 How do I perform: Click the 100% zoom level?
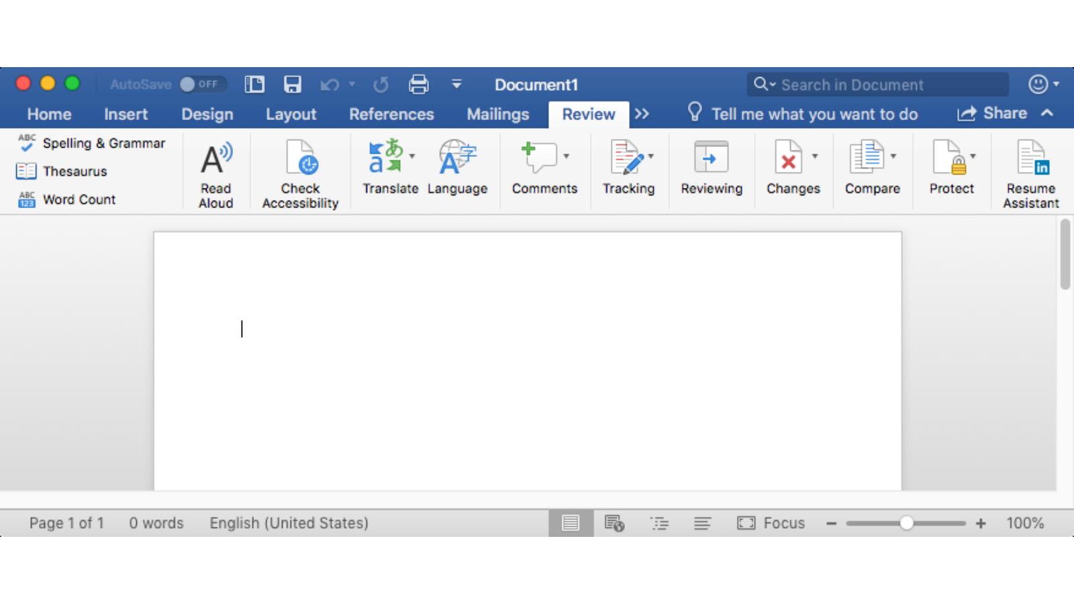click(1025, 523)
